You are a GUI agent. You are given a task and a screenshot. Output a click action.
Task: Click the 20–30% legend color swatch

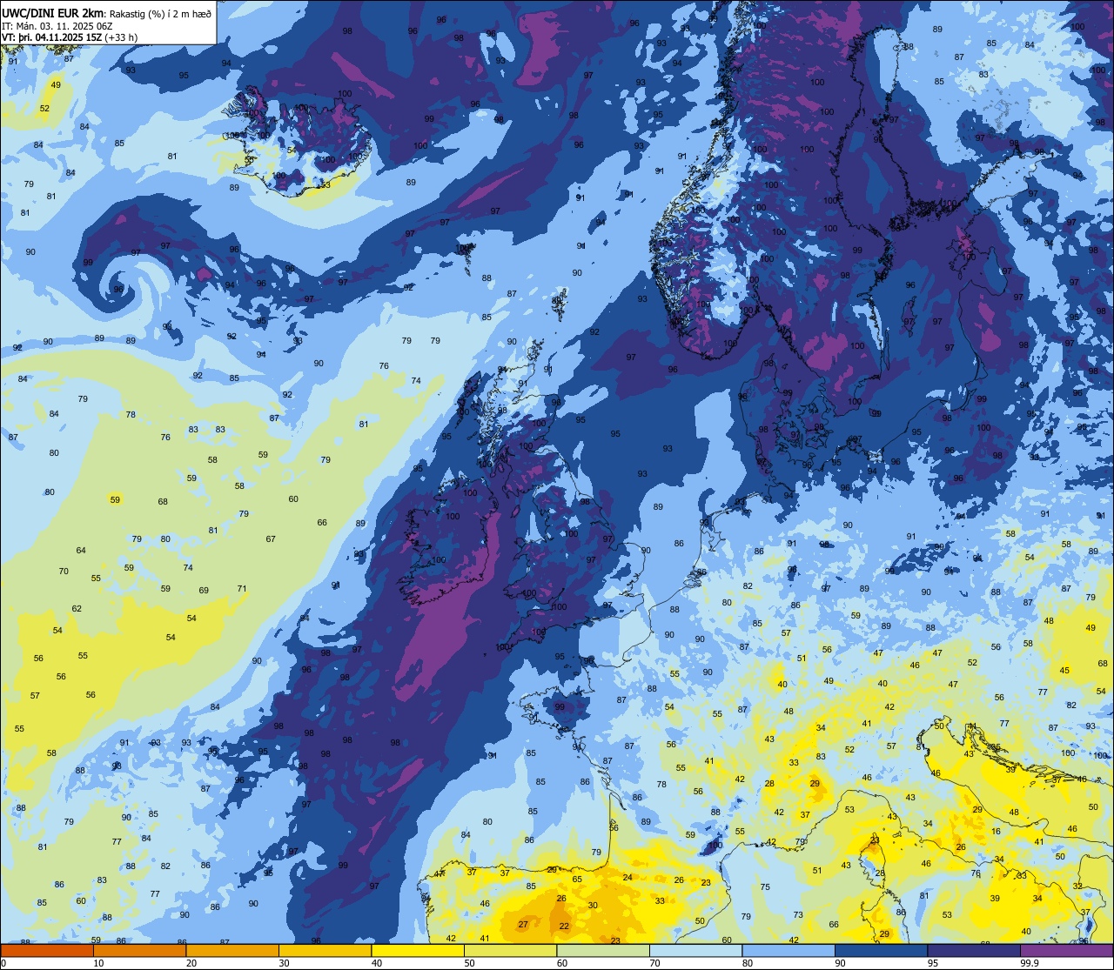[232, 950]
